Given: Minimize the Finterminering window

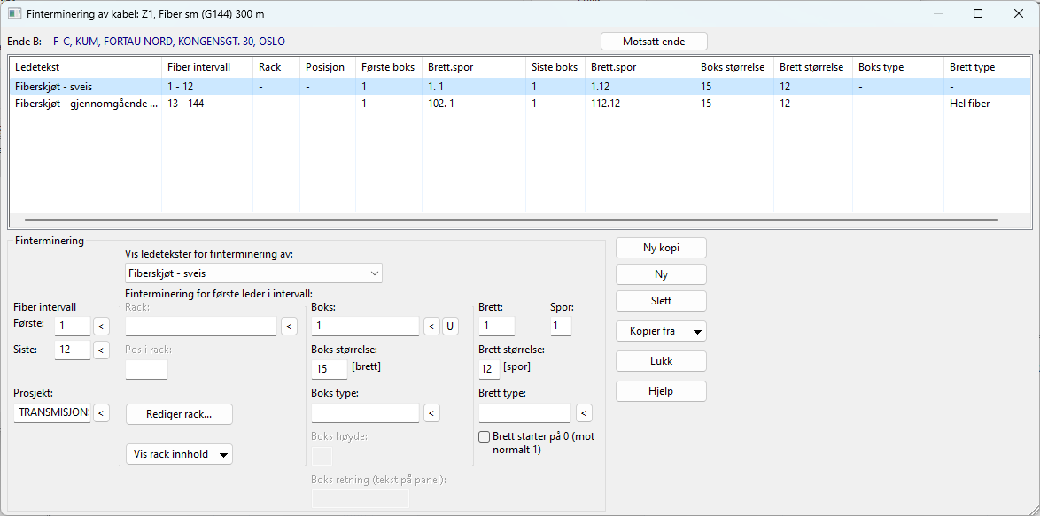Looking at the screenshot, I should [938, 13].
